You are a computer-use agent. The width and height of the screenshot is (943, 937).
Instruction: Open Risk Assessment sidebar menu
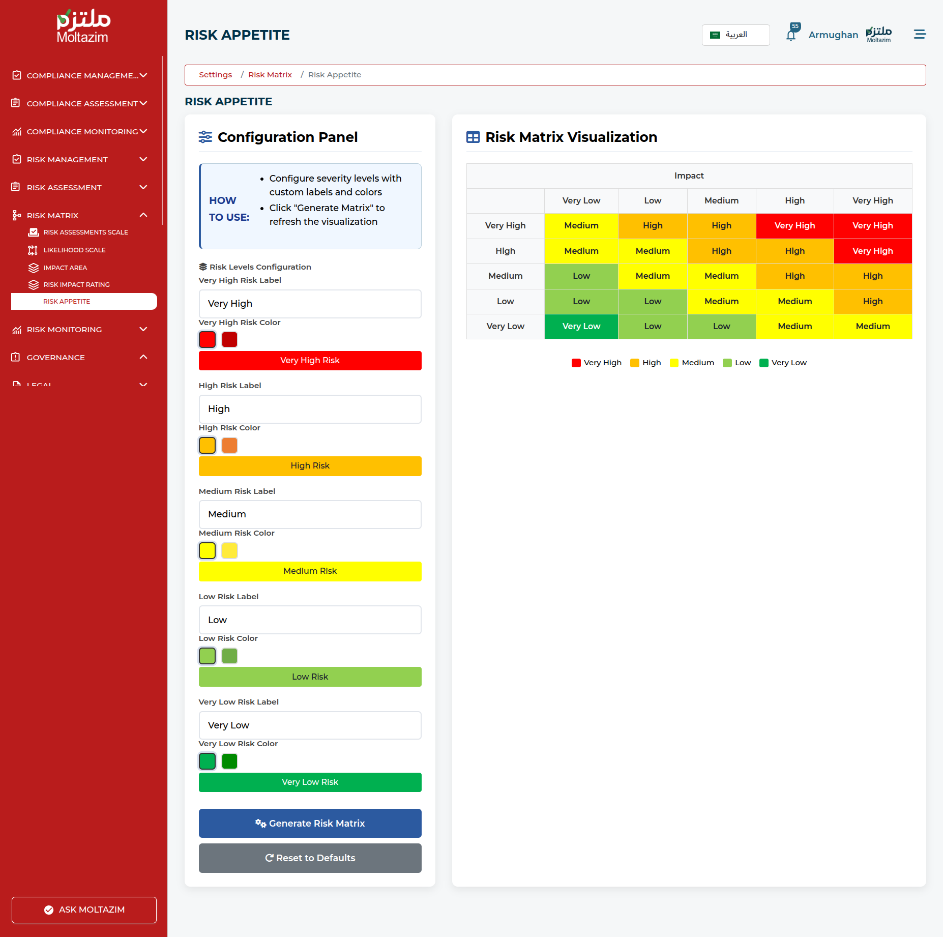[x=64, y=188]
